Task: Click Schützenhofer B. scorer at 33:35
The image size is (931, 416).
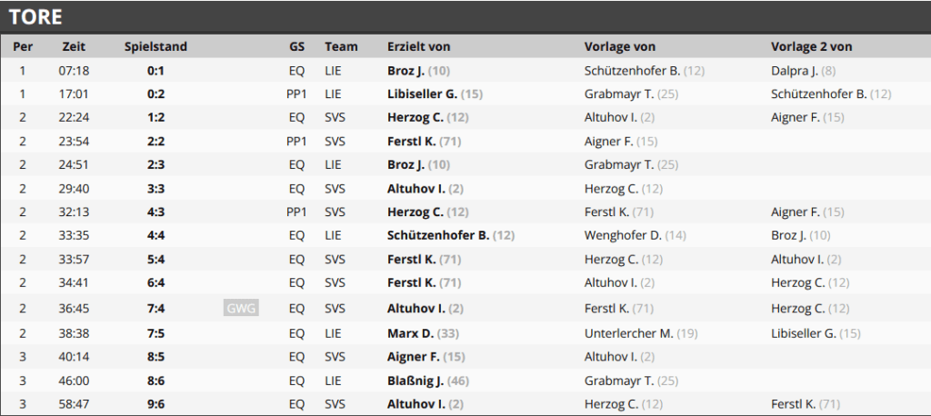Action: [x=438, y=235]
